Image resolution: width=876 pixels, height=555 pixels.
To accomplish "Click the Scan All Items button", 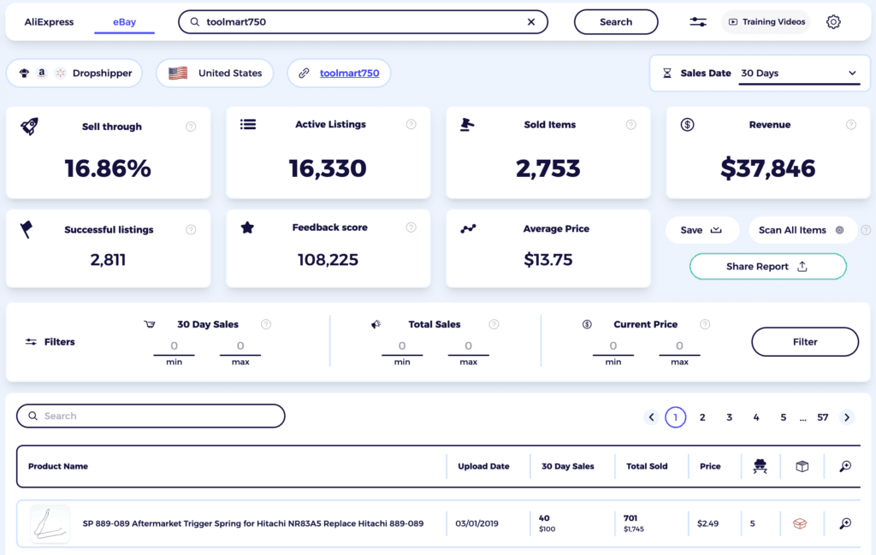I will pos(802,229).
